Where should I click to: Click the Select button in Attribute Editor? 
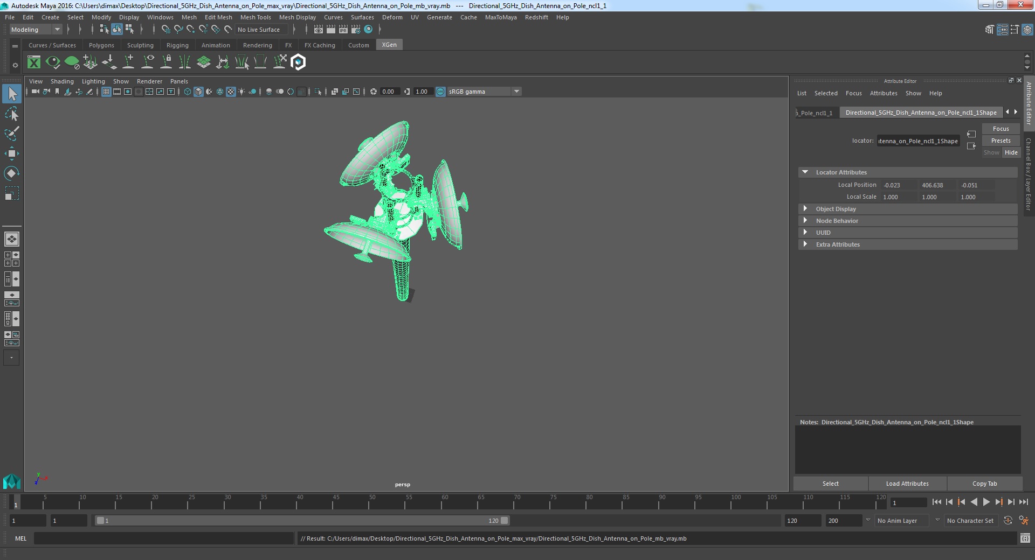coord(830,484)
